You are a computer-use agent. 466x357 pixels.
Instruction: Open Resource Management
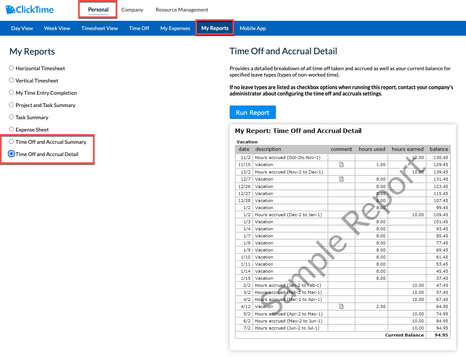pos(182,10)
